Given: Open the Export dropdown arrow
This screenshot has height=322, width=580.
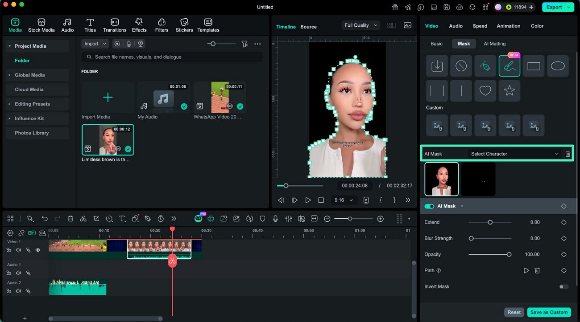Looking at the screenshot, I should click(568, 7).
